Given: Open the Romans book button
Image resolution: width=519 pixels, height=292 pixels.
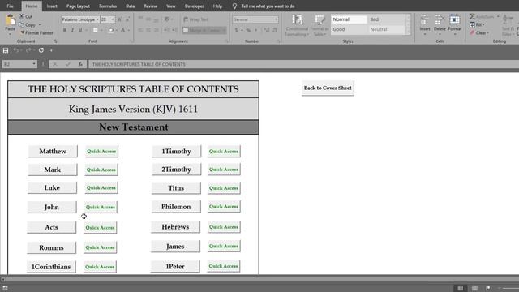Looking at the screenshot, I should (x=51, y=247).
